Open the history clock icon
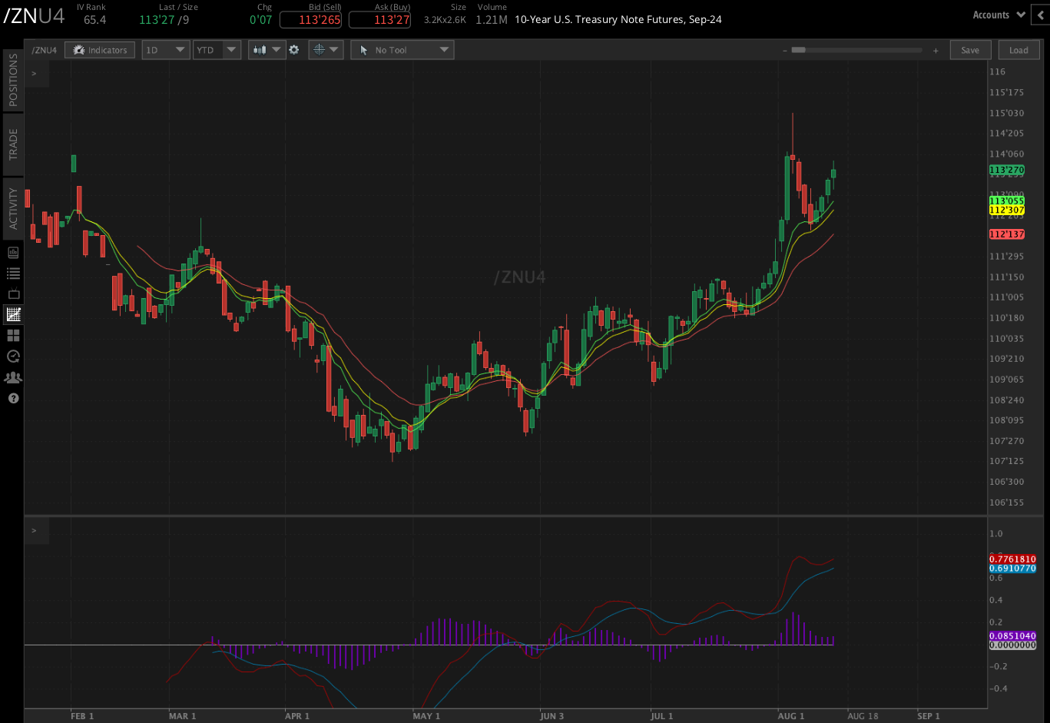The image size is (1050, 723). 12,356
